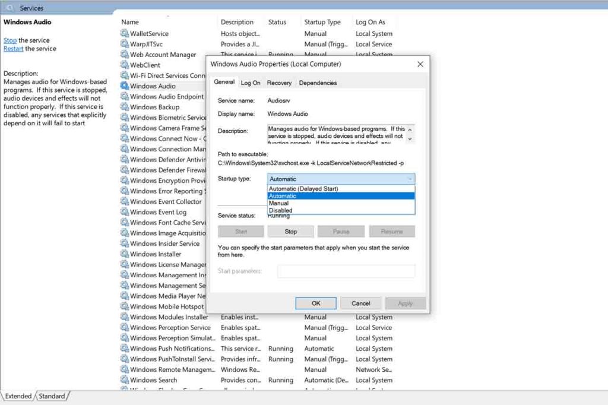The height and width of the screenshot is (405, 608).
Task: Click the Windows Media Player gear icon
Action: click(x=125, y=296)
